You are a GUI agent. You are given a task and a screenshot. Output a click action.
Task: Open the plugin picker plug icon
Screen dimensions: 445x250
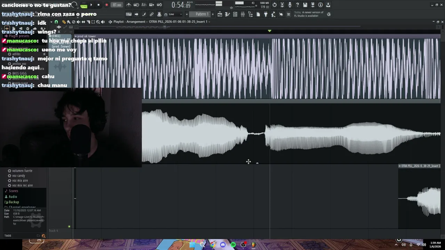point(265,14)
